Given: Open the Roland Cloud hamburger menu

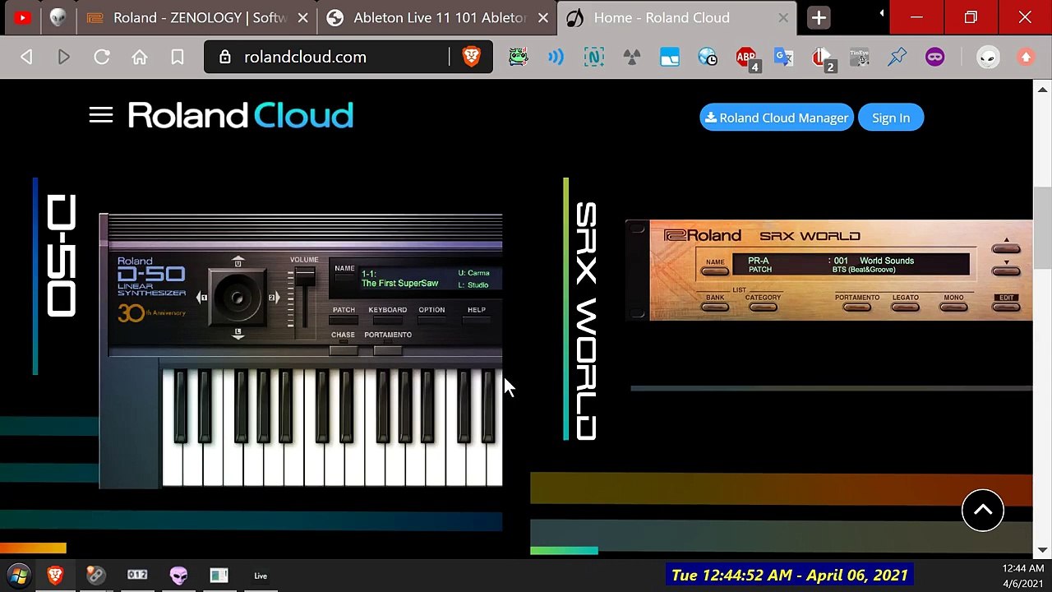Looking at the screenshot, I should 101,116.
